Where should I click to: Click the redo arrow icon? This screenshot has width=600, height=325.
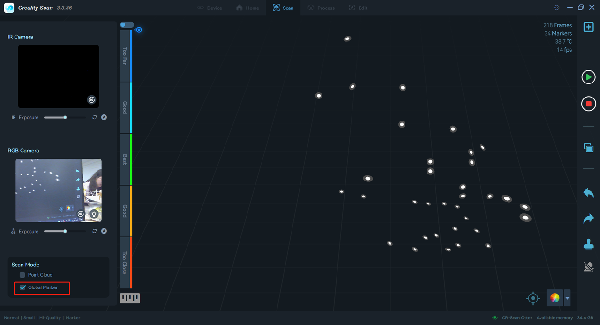589,219
